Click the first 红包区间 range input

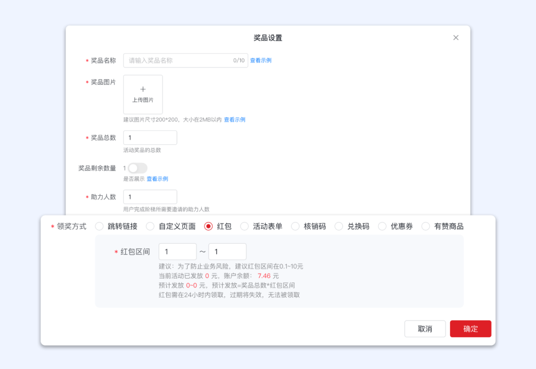[177, 251]
